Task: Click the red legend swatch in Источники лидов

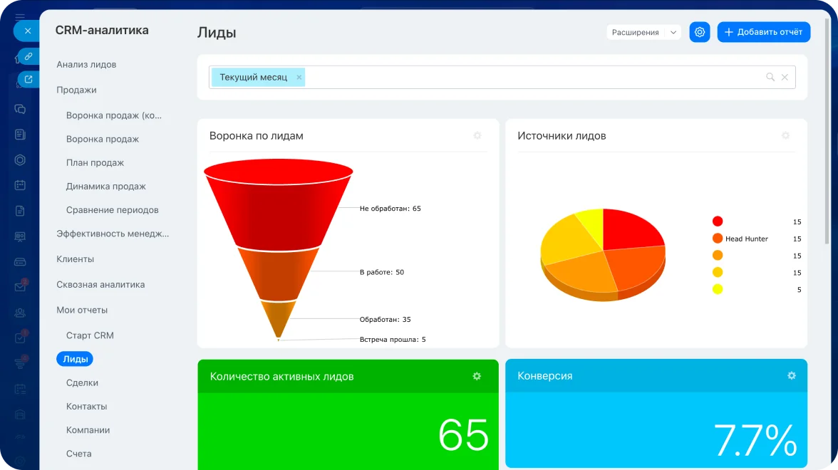Action: (x=717, y=221)
